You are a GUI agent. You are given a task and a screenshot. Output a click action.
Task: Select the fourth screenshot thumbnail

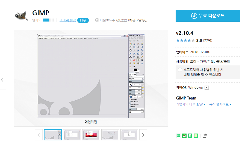click(x=110, y=135)
